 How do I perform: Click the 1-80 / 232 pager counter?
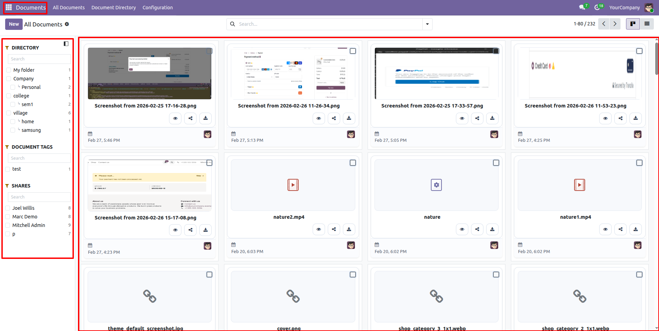click(584, 24)
